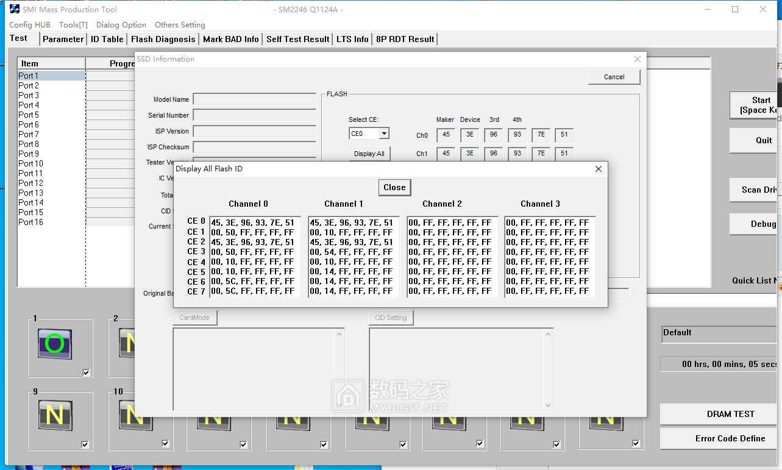Click the up arrow of CardMode box scrollbar
Image resolution: width=782 pixels, height=470 pixels.
point(339,333)
